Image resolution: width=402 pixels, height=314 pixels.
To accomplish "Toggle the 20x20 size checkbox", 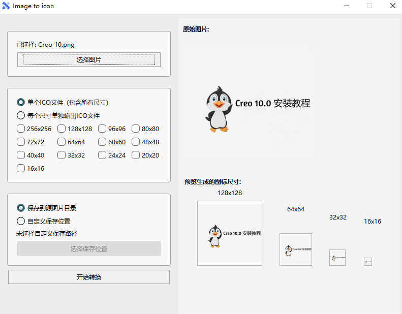I will (x=136, y=155).
